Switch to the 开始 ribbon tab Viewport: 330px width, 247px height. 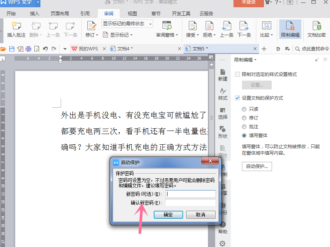pyautogui.click(x=11, y=14)
